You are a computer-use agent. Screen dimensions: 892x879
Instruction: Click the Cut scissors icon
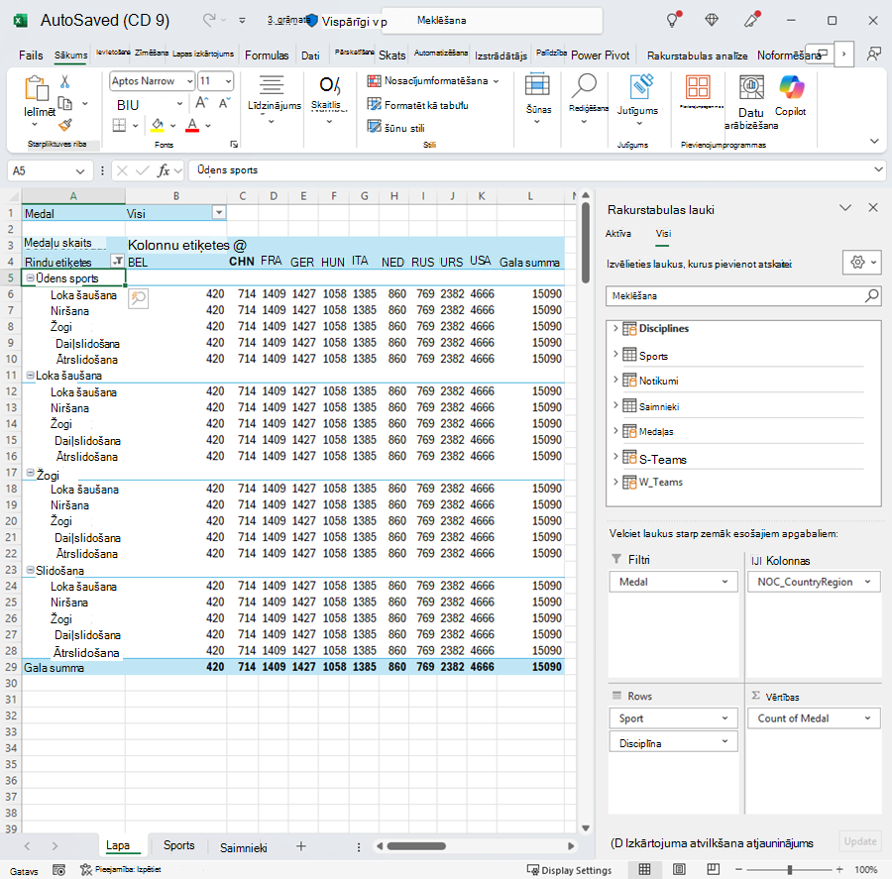pos(64,82)
